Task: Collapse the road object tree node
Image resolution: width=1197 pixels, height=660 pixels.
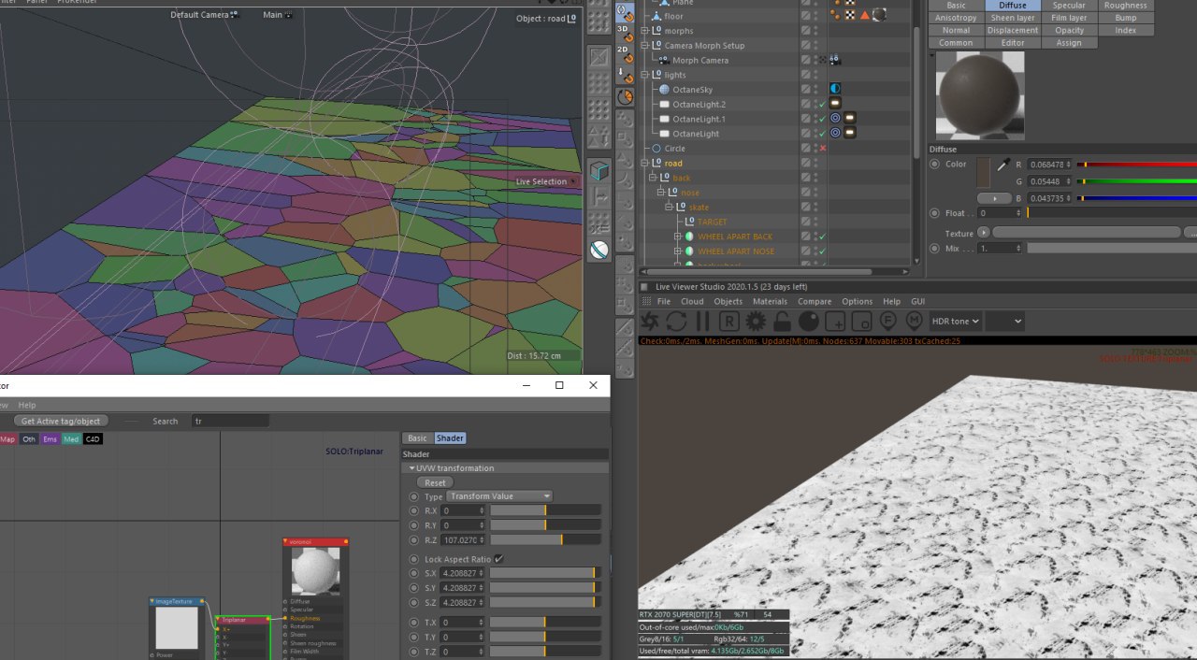Action: pos(644,164)
